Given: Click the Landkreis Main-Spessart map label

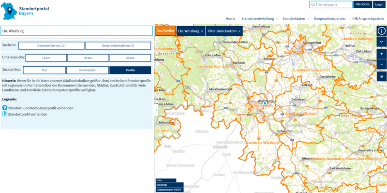Looking at the screenshot, I should click(x=217, y=67).
